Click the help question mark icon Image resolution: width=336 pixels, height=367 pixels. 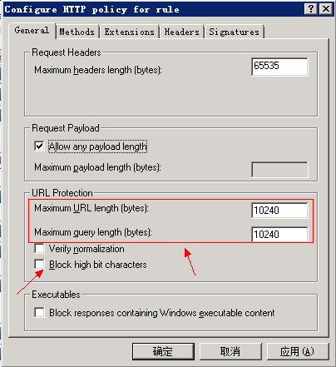point(311,9)
